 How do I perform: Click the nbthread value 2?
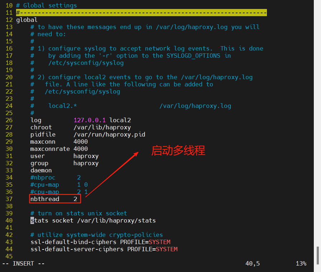coord(75,199)
